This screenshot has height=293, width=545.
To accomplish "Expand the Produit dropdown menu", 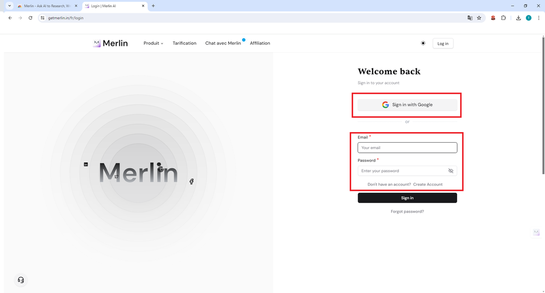I will click(153, 43).
